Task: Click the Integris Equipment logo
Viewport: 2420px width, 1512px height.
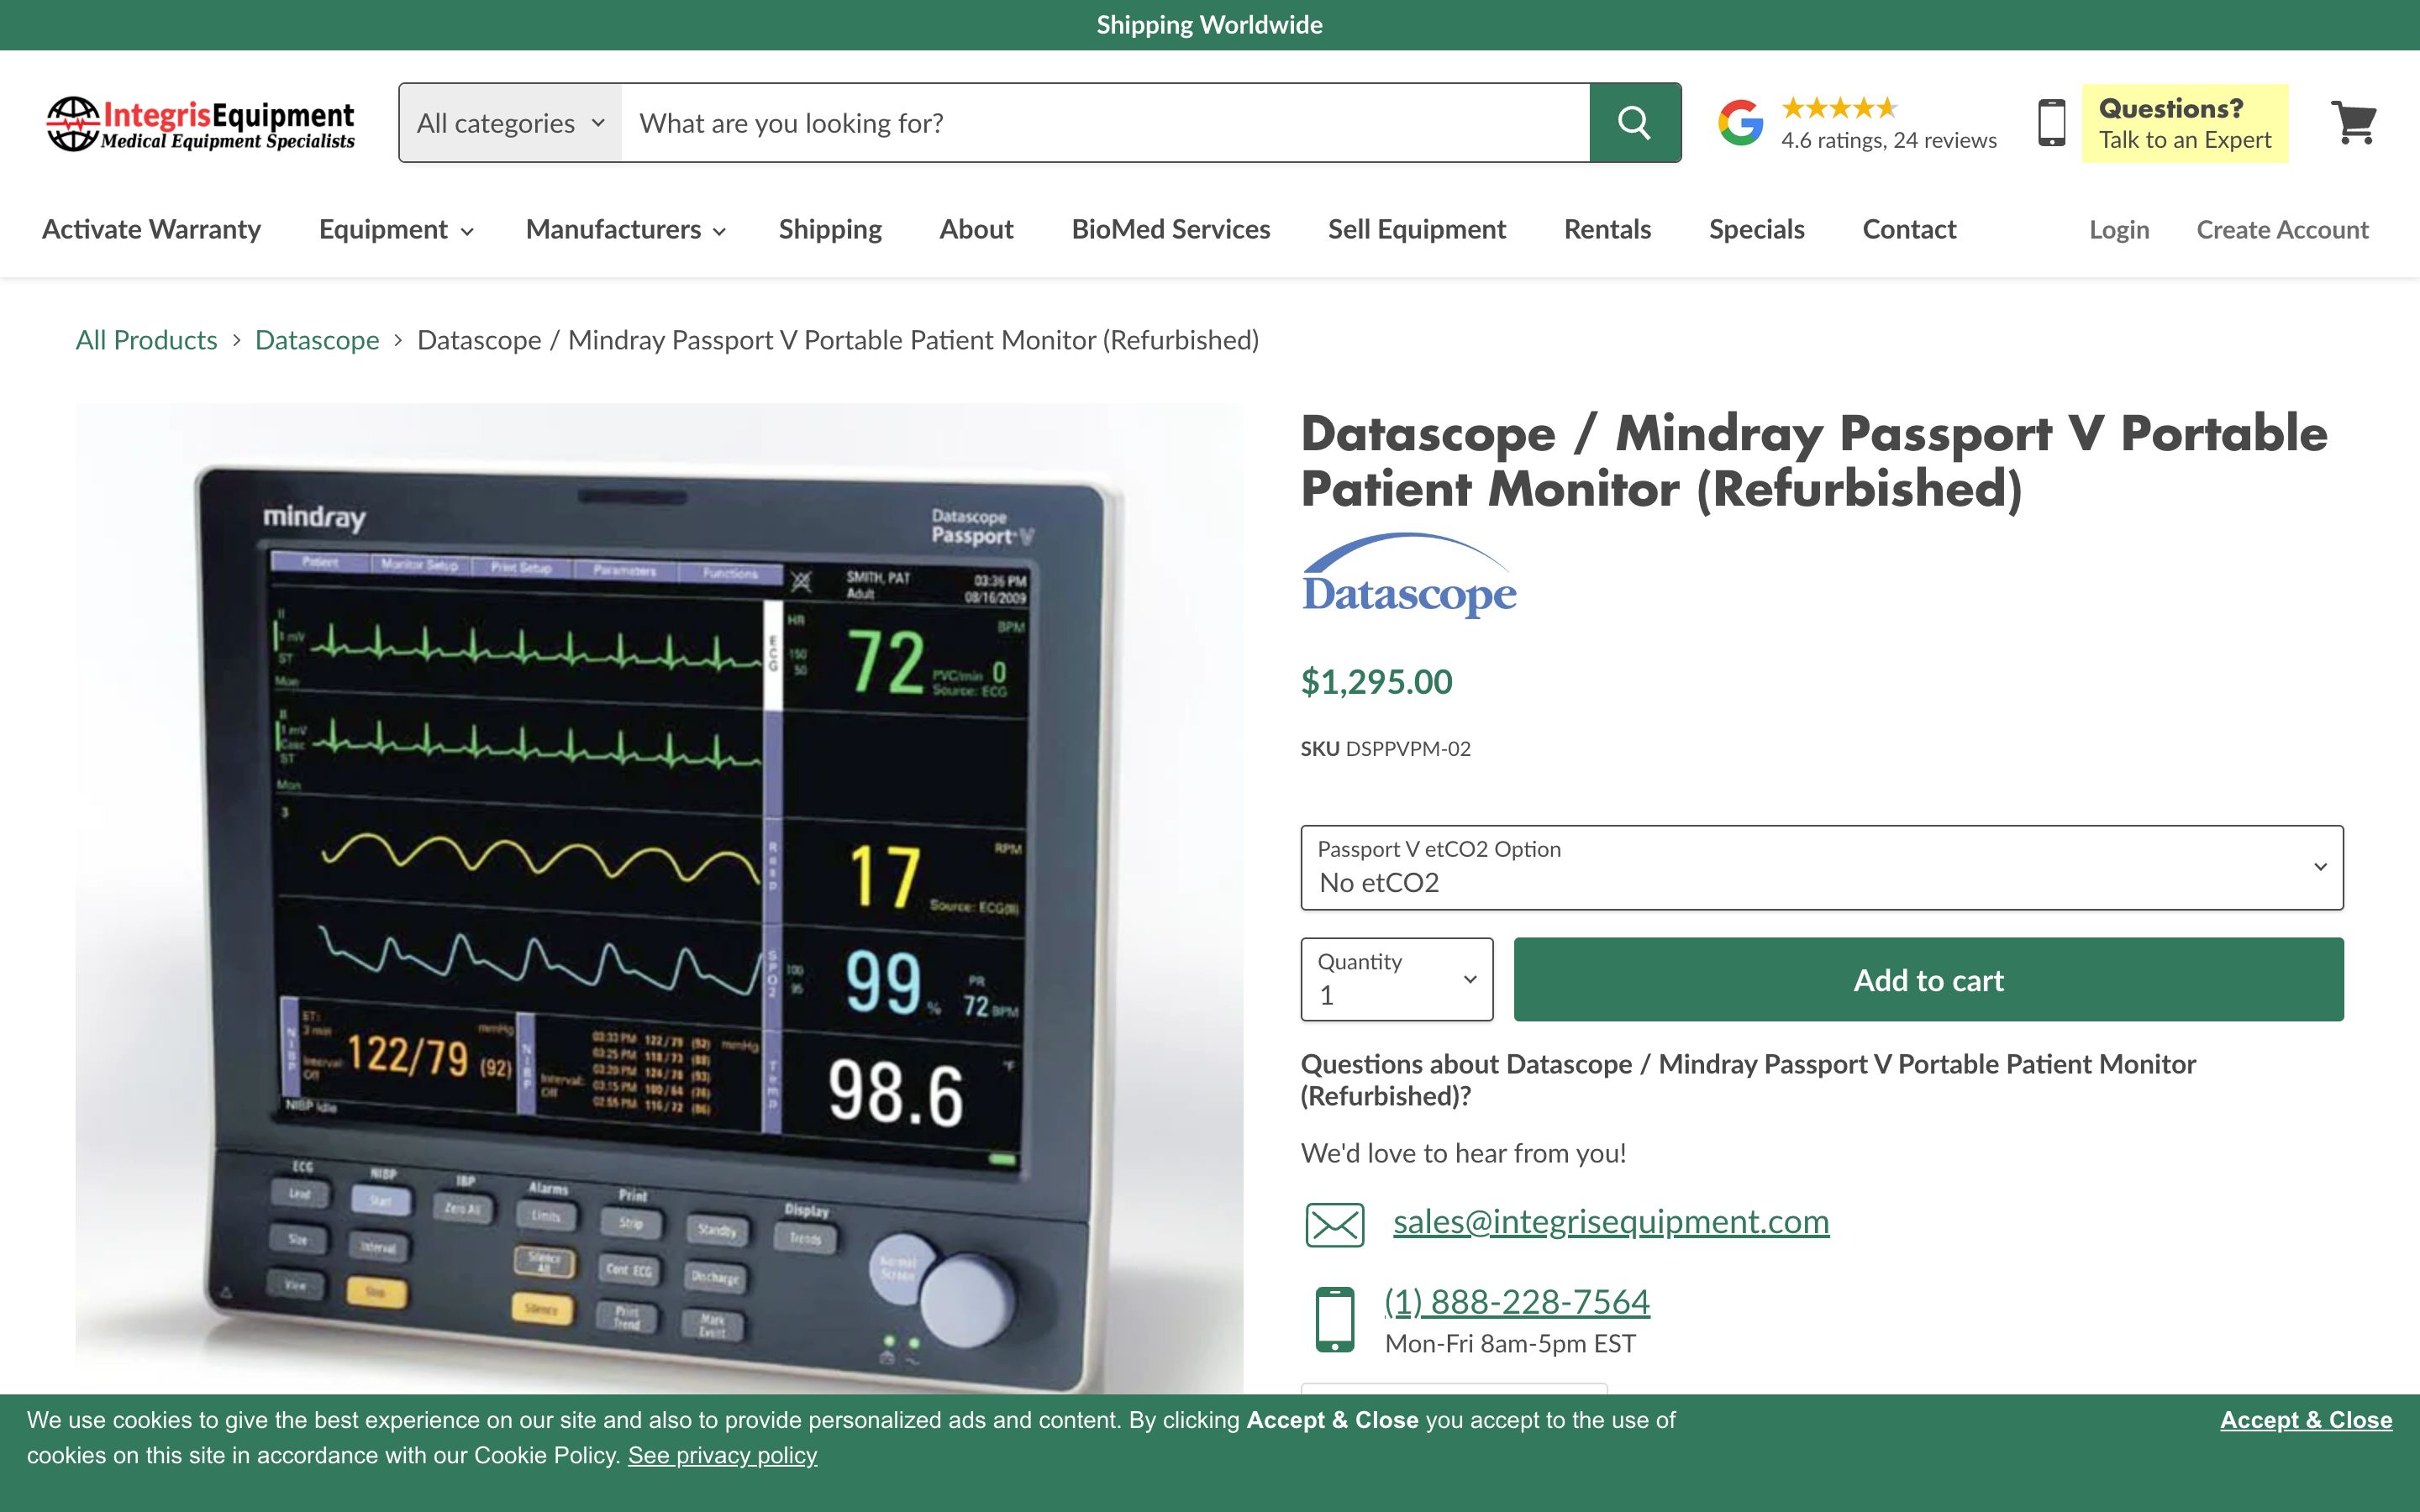Action: click(200, 124)
